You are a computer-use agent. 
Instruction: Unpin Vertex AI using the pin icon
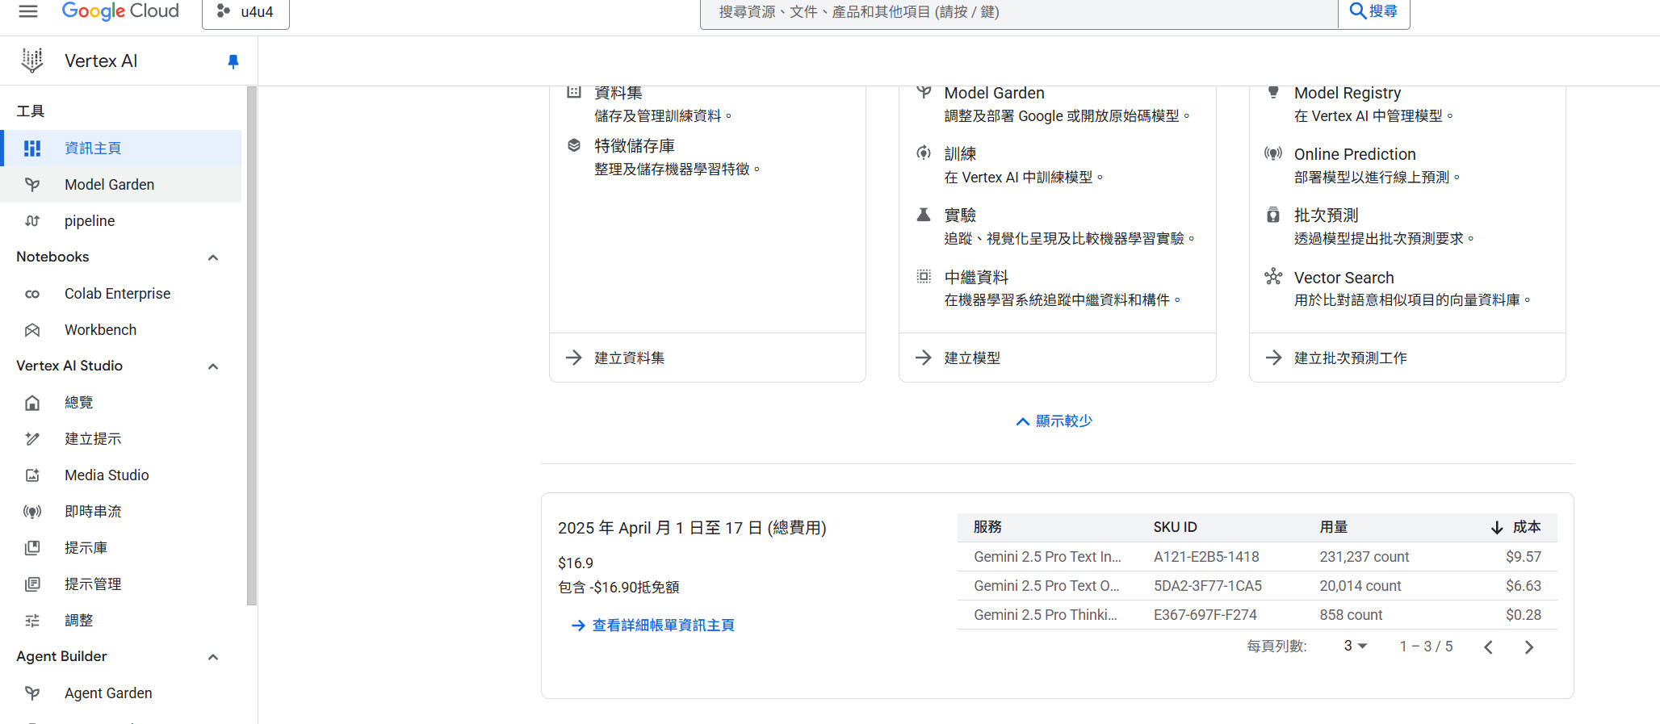pos(233,61)
